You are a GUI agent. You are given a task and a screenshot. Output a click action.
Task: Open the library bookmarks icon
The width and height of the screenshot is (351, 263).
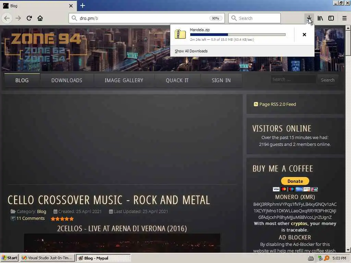tap(320, 18)
